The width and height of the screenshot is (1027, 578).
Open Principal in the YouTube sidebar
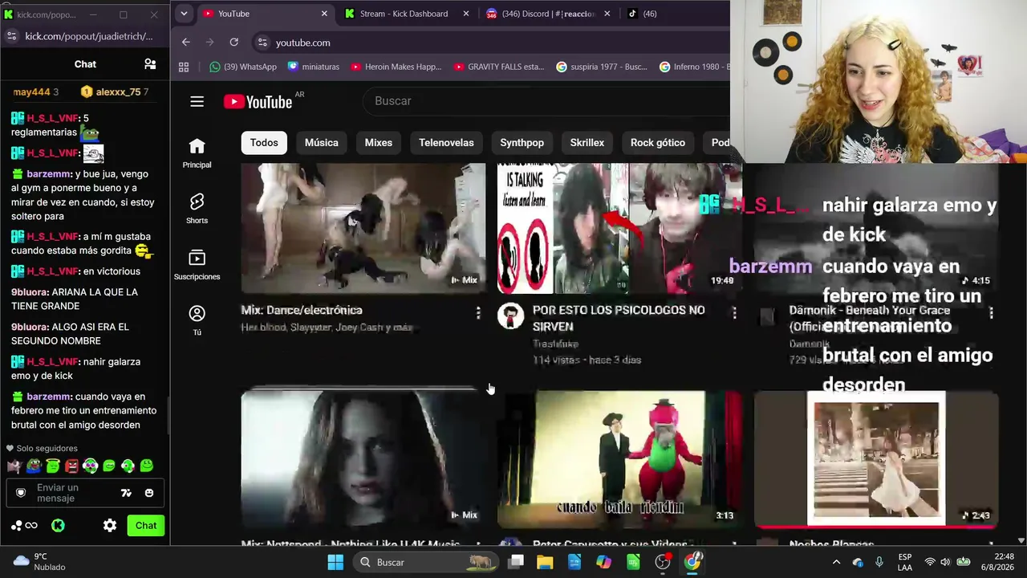197,153
